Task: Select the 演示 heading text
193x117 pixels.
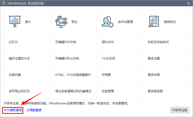Action: 28,22
